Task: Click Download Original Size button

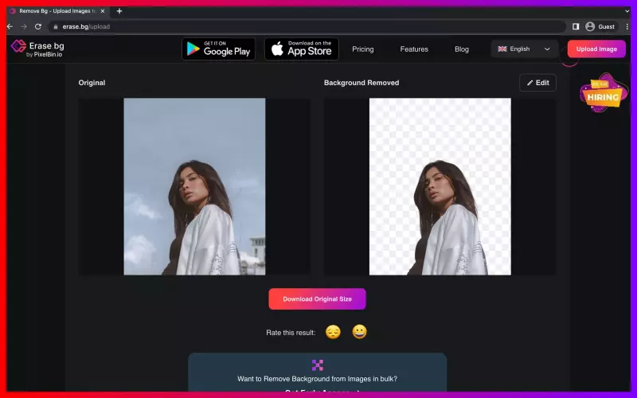Action: point(317,299)
